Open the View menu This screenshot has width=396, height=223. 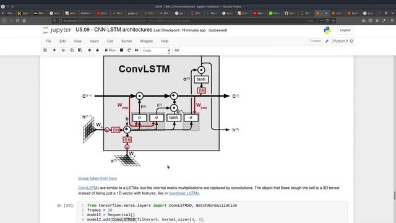(77, 41)
